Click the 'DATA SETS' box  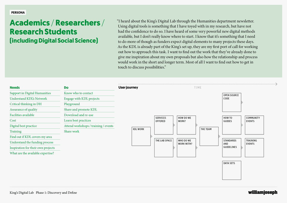pyautogui.click(x=232, y=170)
